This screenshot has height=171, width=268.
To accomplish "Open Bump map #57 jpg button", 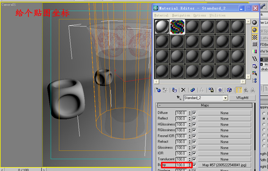I will 224,165.
